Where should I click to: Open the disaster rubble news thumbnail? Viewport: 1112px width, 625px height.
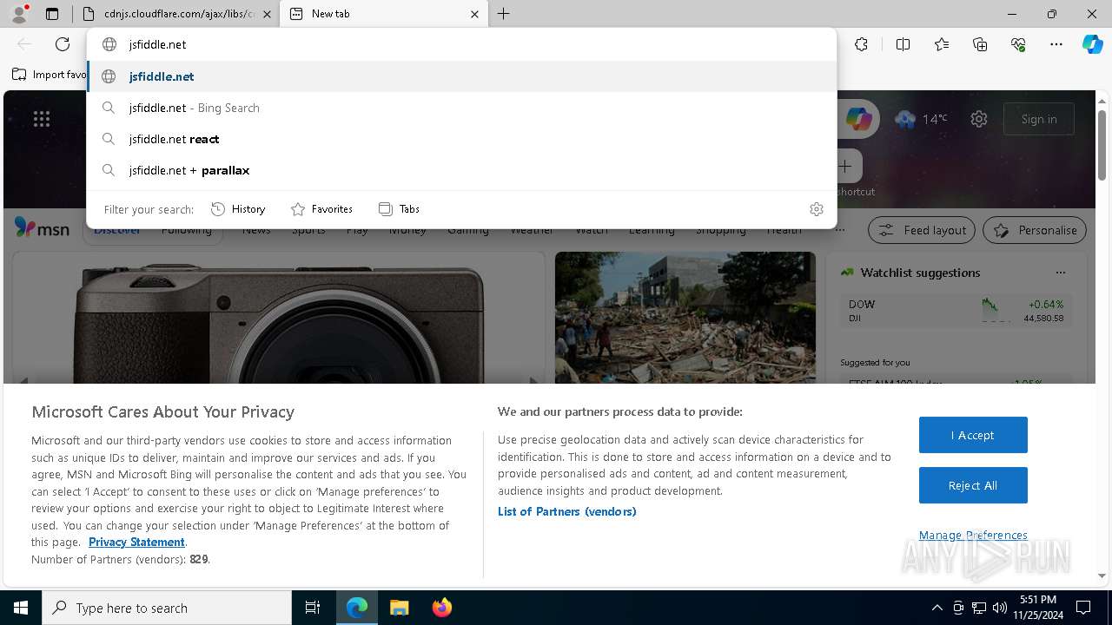(685, 318)
